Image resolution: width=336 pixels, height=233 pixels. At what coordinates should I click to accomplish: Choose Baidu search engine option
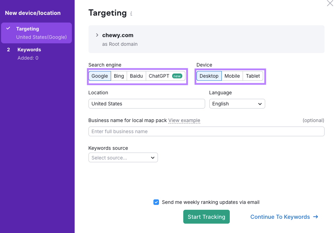[x=136, y=76]
